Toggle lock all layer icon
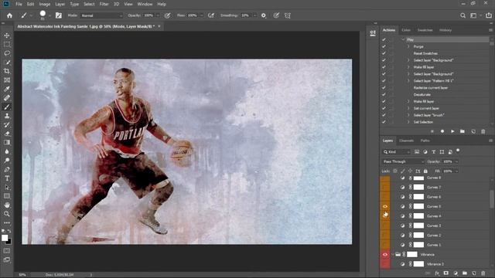This screenshot has height=278, width=495. (x=425, y=171)
